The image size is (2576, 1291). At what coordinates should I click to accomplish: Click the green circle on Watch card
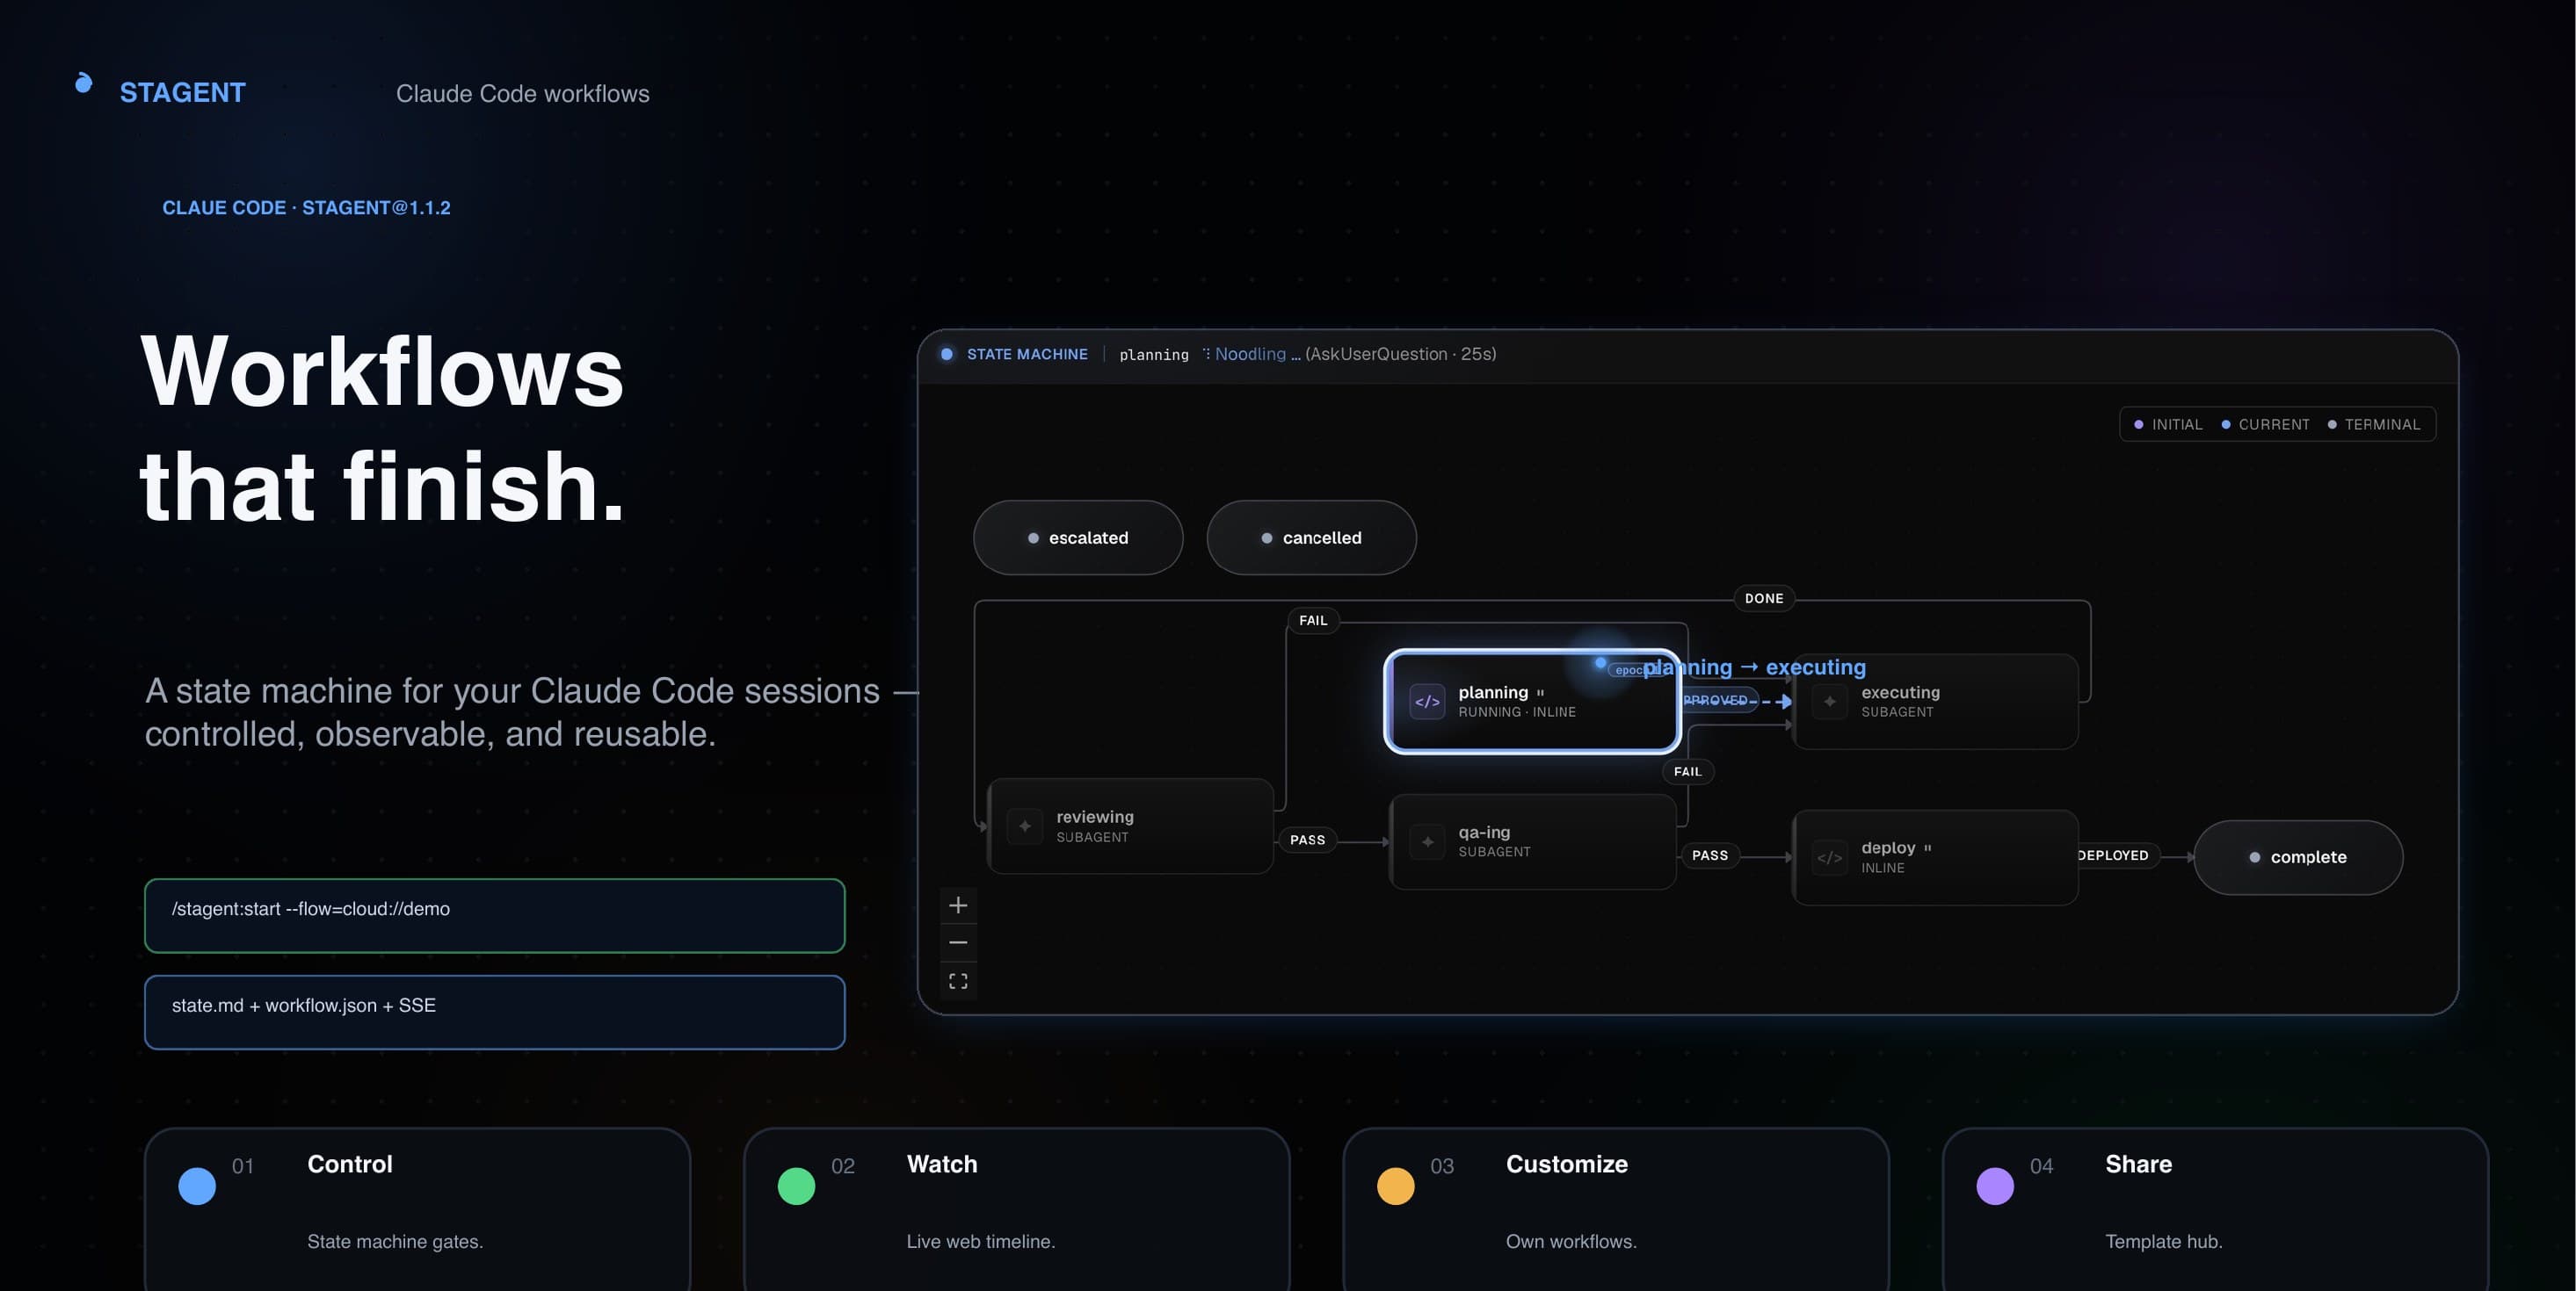click(796, 1186)
